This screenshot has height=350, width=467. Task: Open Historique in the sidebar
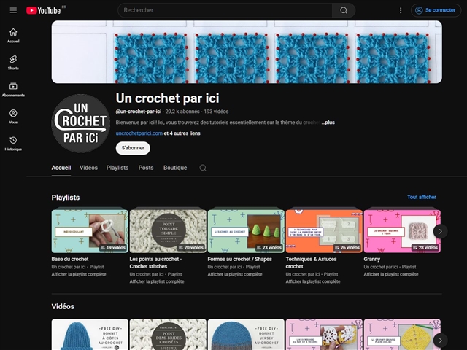(13, 144)
